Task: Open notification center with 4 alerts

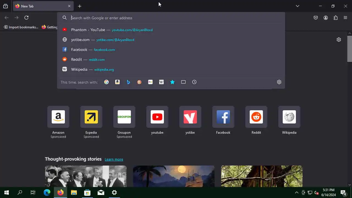Action: click(x=343, y=193)
